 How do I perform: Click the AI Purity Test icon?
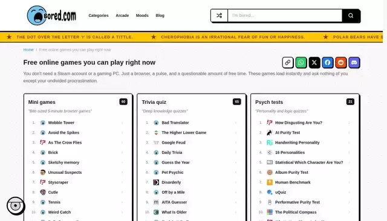click(270, 133)
